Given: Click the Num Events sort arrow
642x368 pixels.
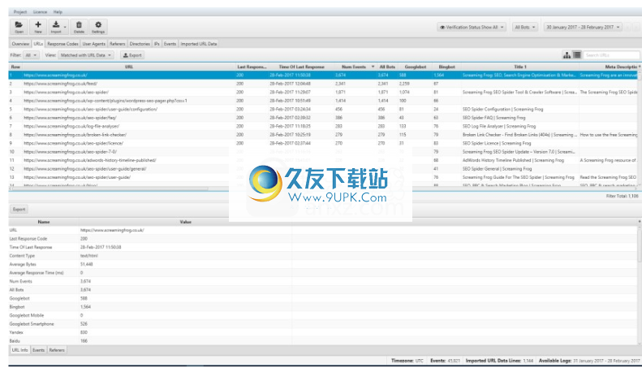Looking at the screenshot, I should pos(373,67).
